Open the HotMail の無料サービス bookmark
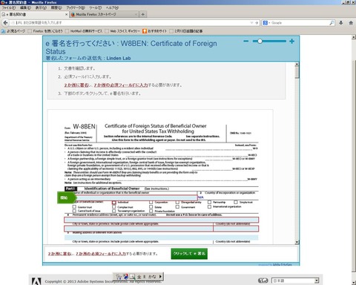 (x=84, y=31)
